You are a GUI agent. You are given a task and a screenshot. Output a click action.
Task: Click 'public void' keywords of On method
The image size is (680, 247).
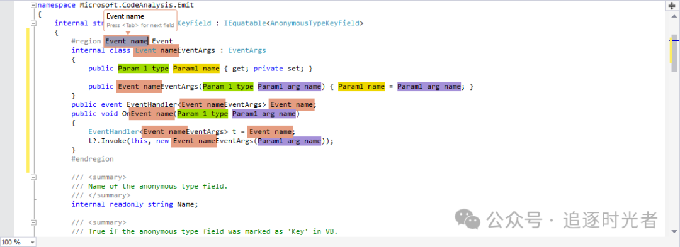coord(94,114)
